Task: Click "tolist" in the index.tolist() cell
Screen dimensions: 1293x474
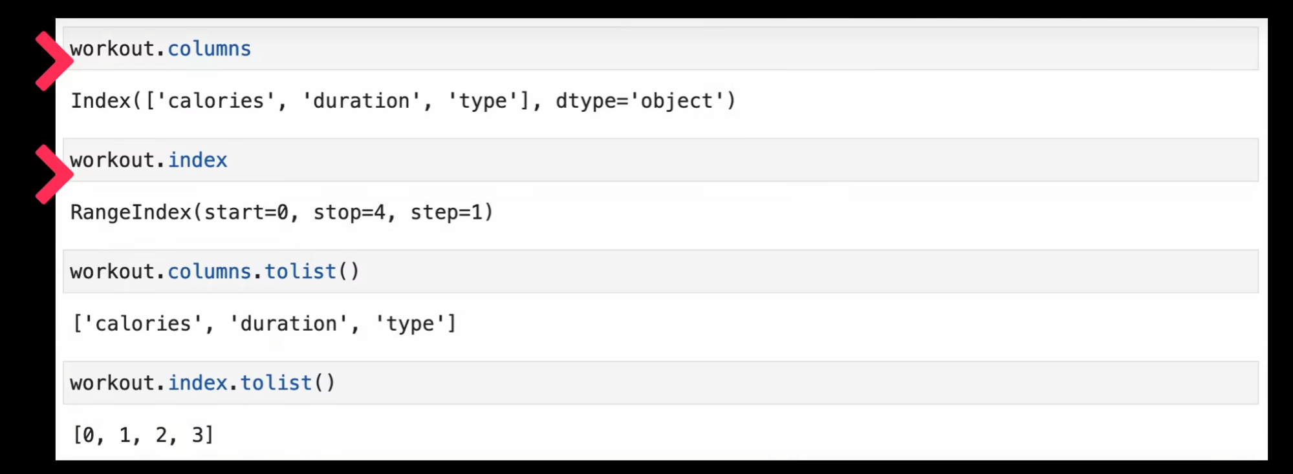Action: [x=276, y=383]
